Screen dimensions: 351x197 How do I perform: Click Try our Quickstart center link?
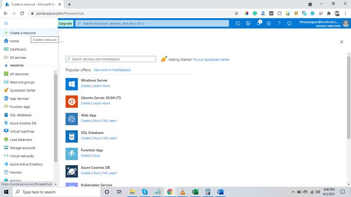(211, 60)
